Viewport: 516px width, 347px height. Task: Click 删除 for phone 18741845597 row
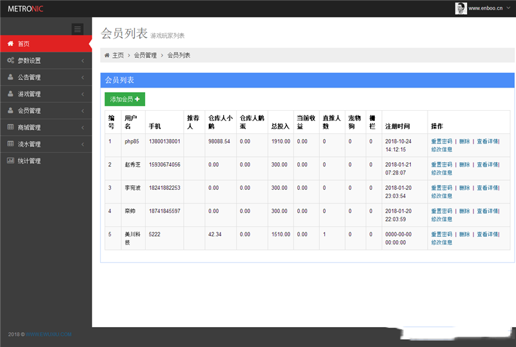(464, 211)
